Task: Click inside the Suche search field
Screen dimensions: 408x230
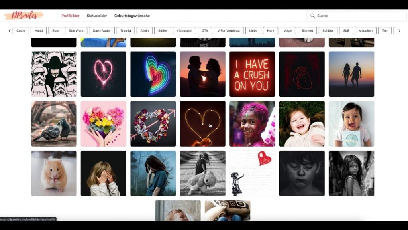Action: point(351,15)
